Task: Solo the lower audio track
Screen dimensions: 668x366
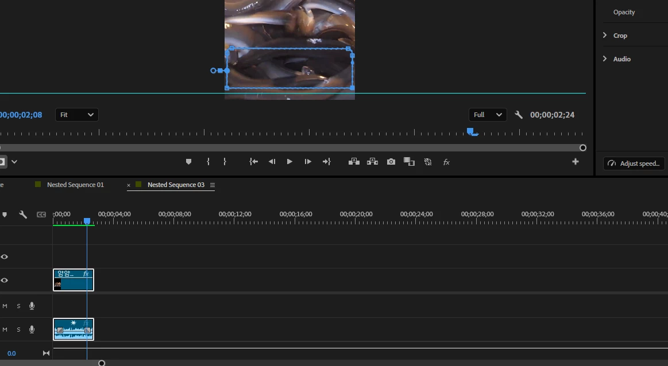Action: tap(18, 329)
